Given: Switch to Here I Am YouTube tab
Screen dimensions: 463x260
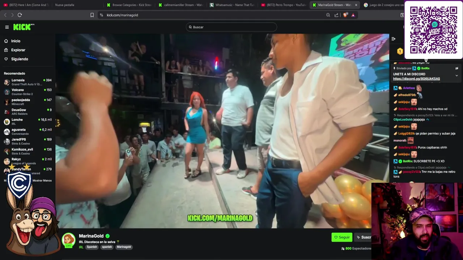Looking at the screenshot, I should click(x=26, y=5).
